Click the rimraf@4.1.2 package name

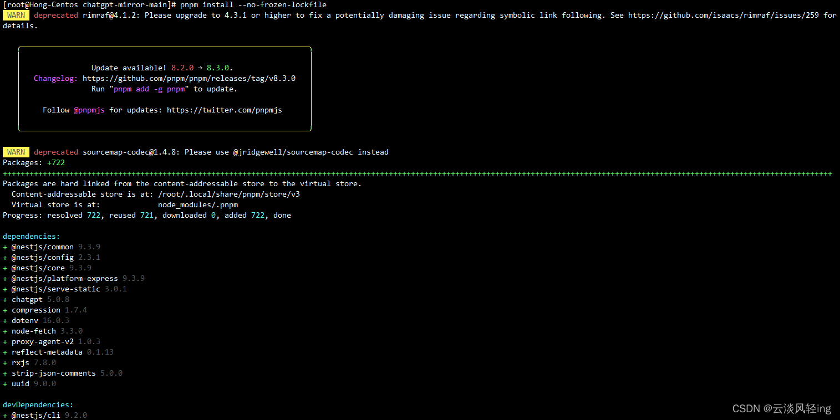pyautogui.click(x=111, y=15)
